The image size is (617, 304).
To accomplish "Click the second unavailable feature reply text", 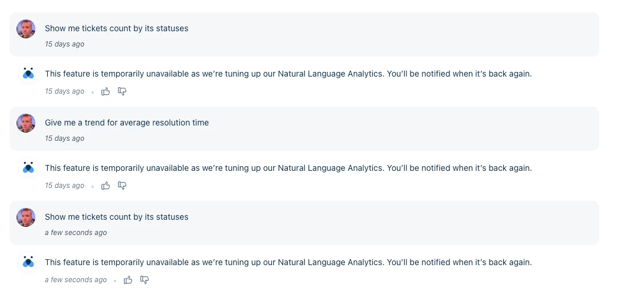I will click(288, 168).
